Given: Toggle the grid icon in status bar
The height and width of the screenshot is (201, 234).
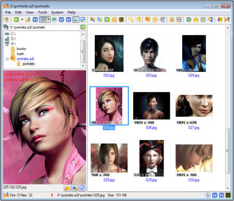Looking at the screenshot, I should (x=228, y=195).
